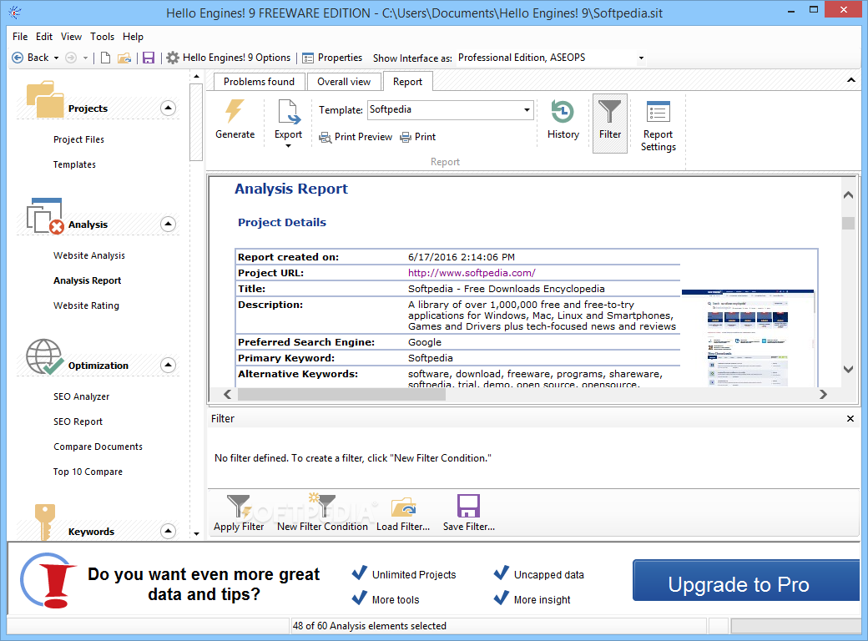The width and height of the screenshot is (868, 641).
Task: Click the website screenshot thumbnail in report
Action: [748, 338]
